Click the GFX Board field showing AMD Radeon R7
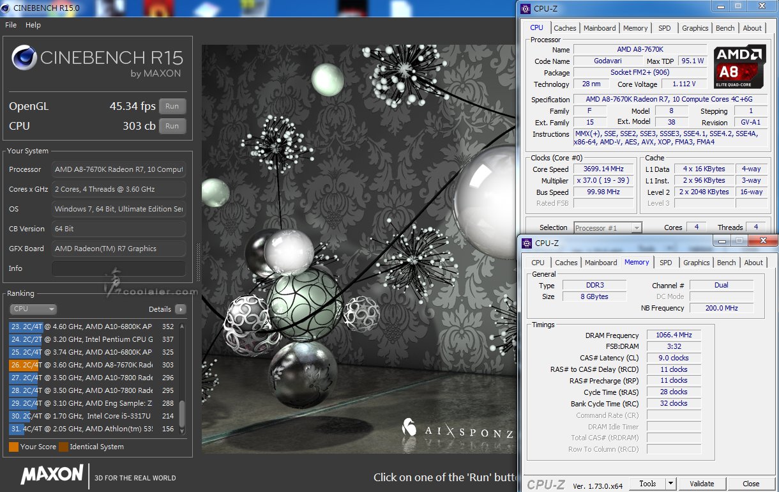The width and height of the screenshot is (779, 492). [119, 249]
